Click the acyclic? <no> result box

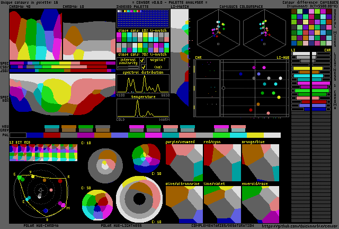point(158,63)
